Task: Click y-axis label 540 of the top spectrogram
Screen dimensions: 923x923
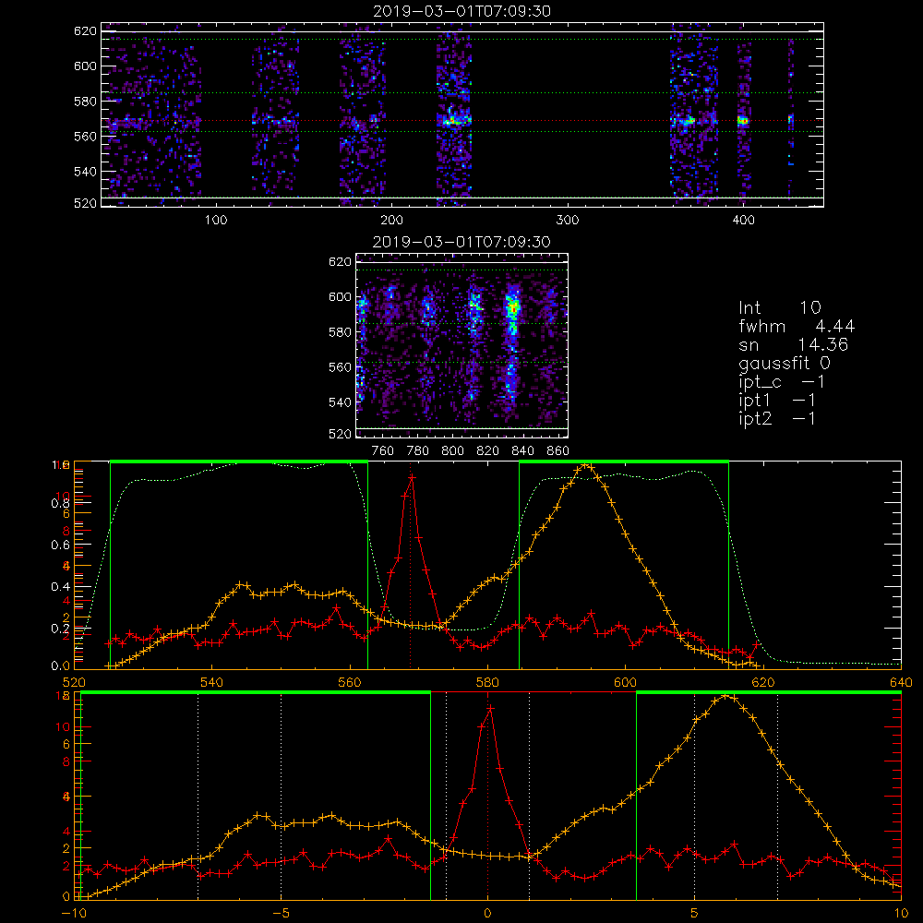Action: (85, 172)
